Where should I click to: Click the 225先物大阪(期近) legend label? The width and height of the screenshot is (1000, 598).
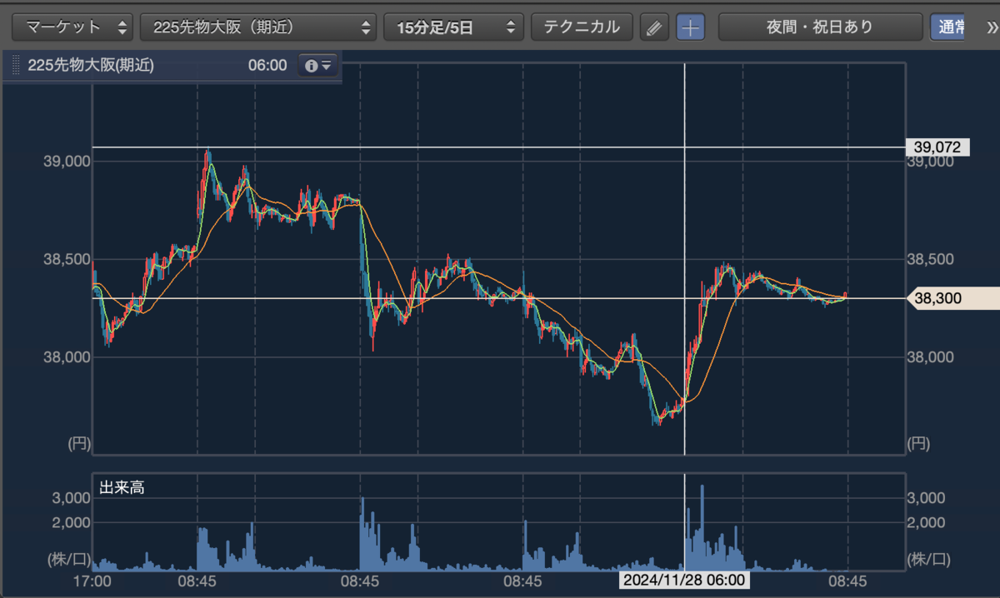[91, 66]
